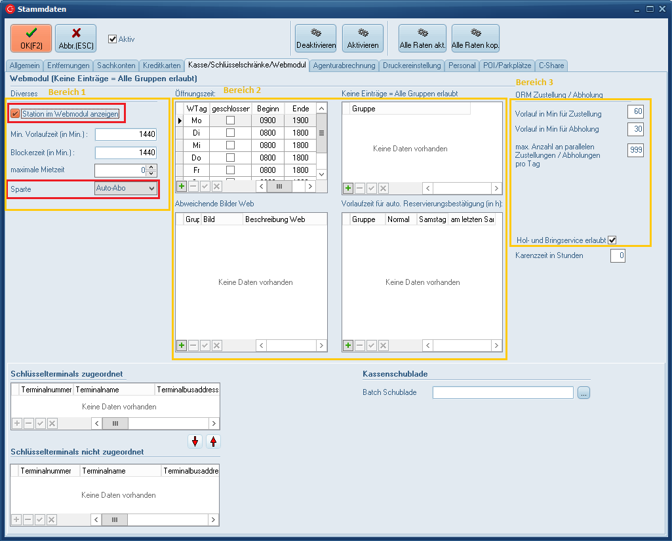The height and width of the screenshot is (541, 672).
Task: Click the Alle Raten akt. button
Action: [422, 39]
